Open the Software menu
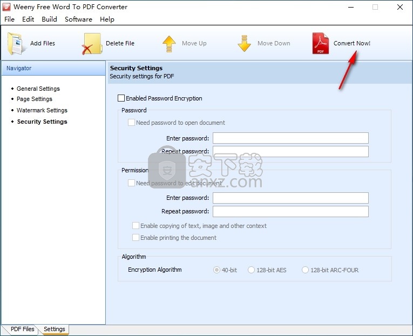The height and width of the screenshot is (336, 413). (x=78, y=19)
